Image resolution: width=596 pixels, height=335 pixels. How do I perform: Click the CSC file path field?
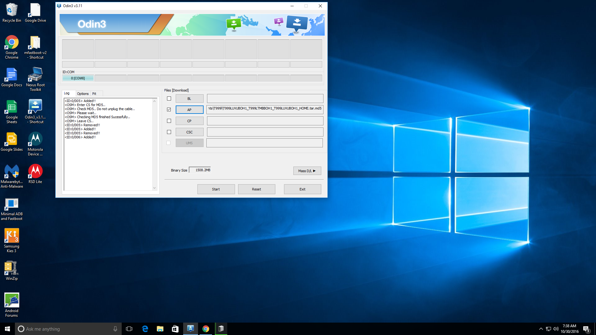click(265, 132)
